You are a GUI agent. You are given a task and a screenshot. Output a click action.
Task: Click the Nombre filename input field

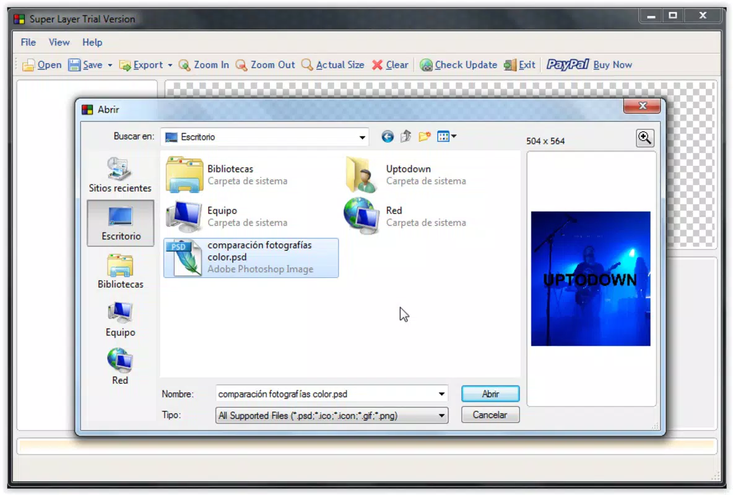coord(326,394)
